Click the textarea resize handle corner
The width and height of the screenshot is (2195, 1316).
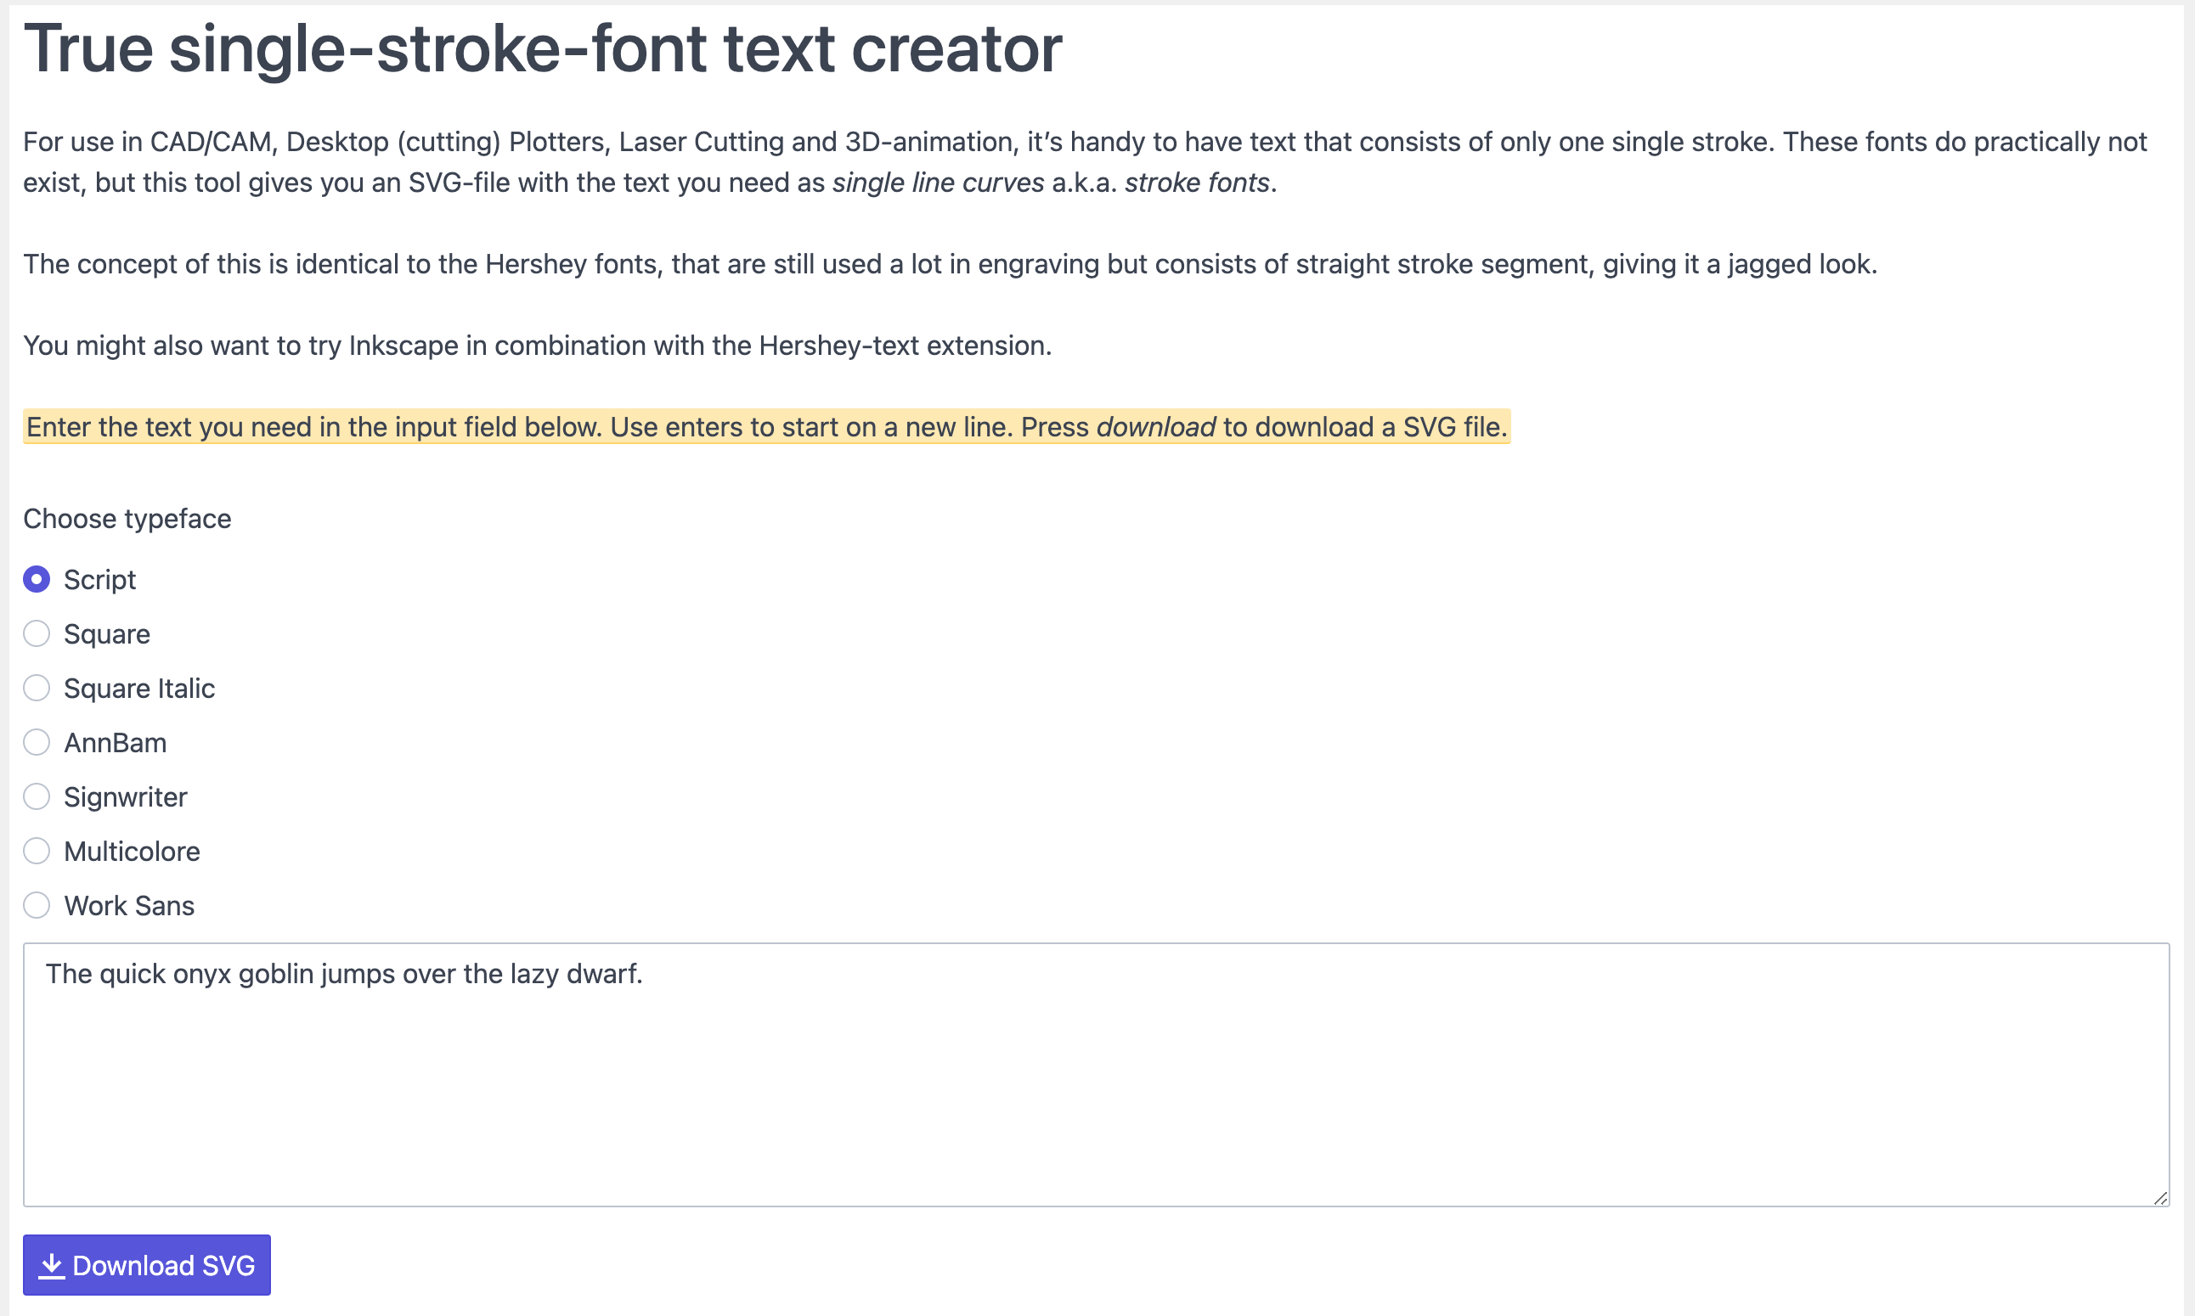click(x=2160, y=1198)
